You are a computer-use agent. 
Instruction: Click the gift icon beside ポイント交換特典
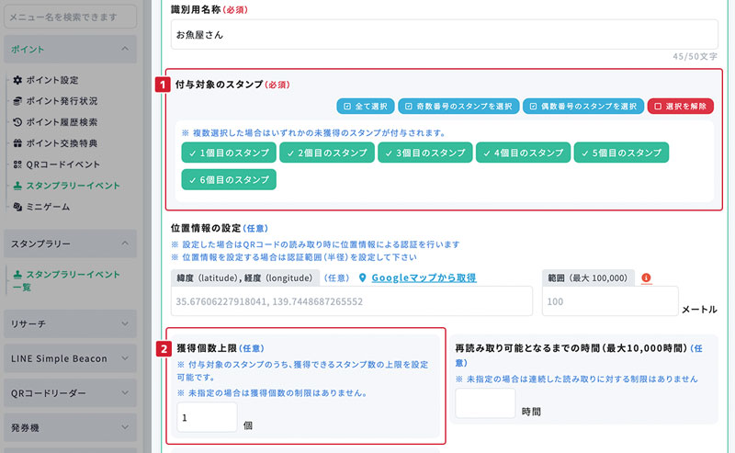tap(18, 143)
